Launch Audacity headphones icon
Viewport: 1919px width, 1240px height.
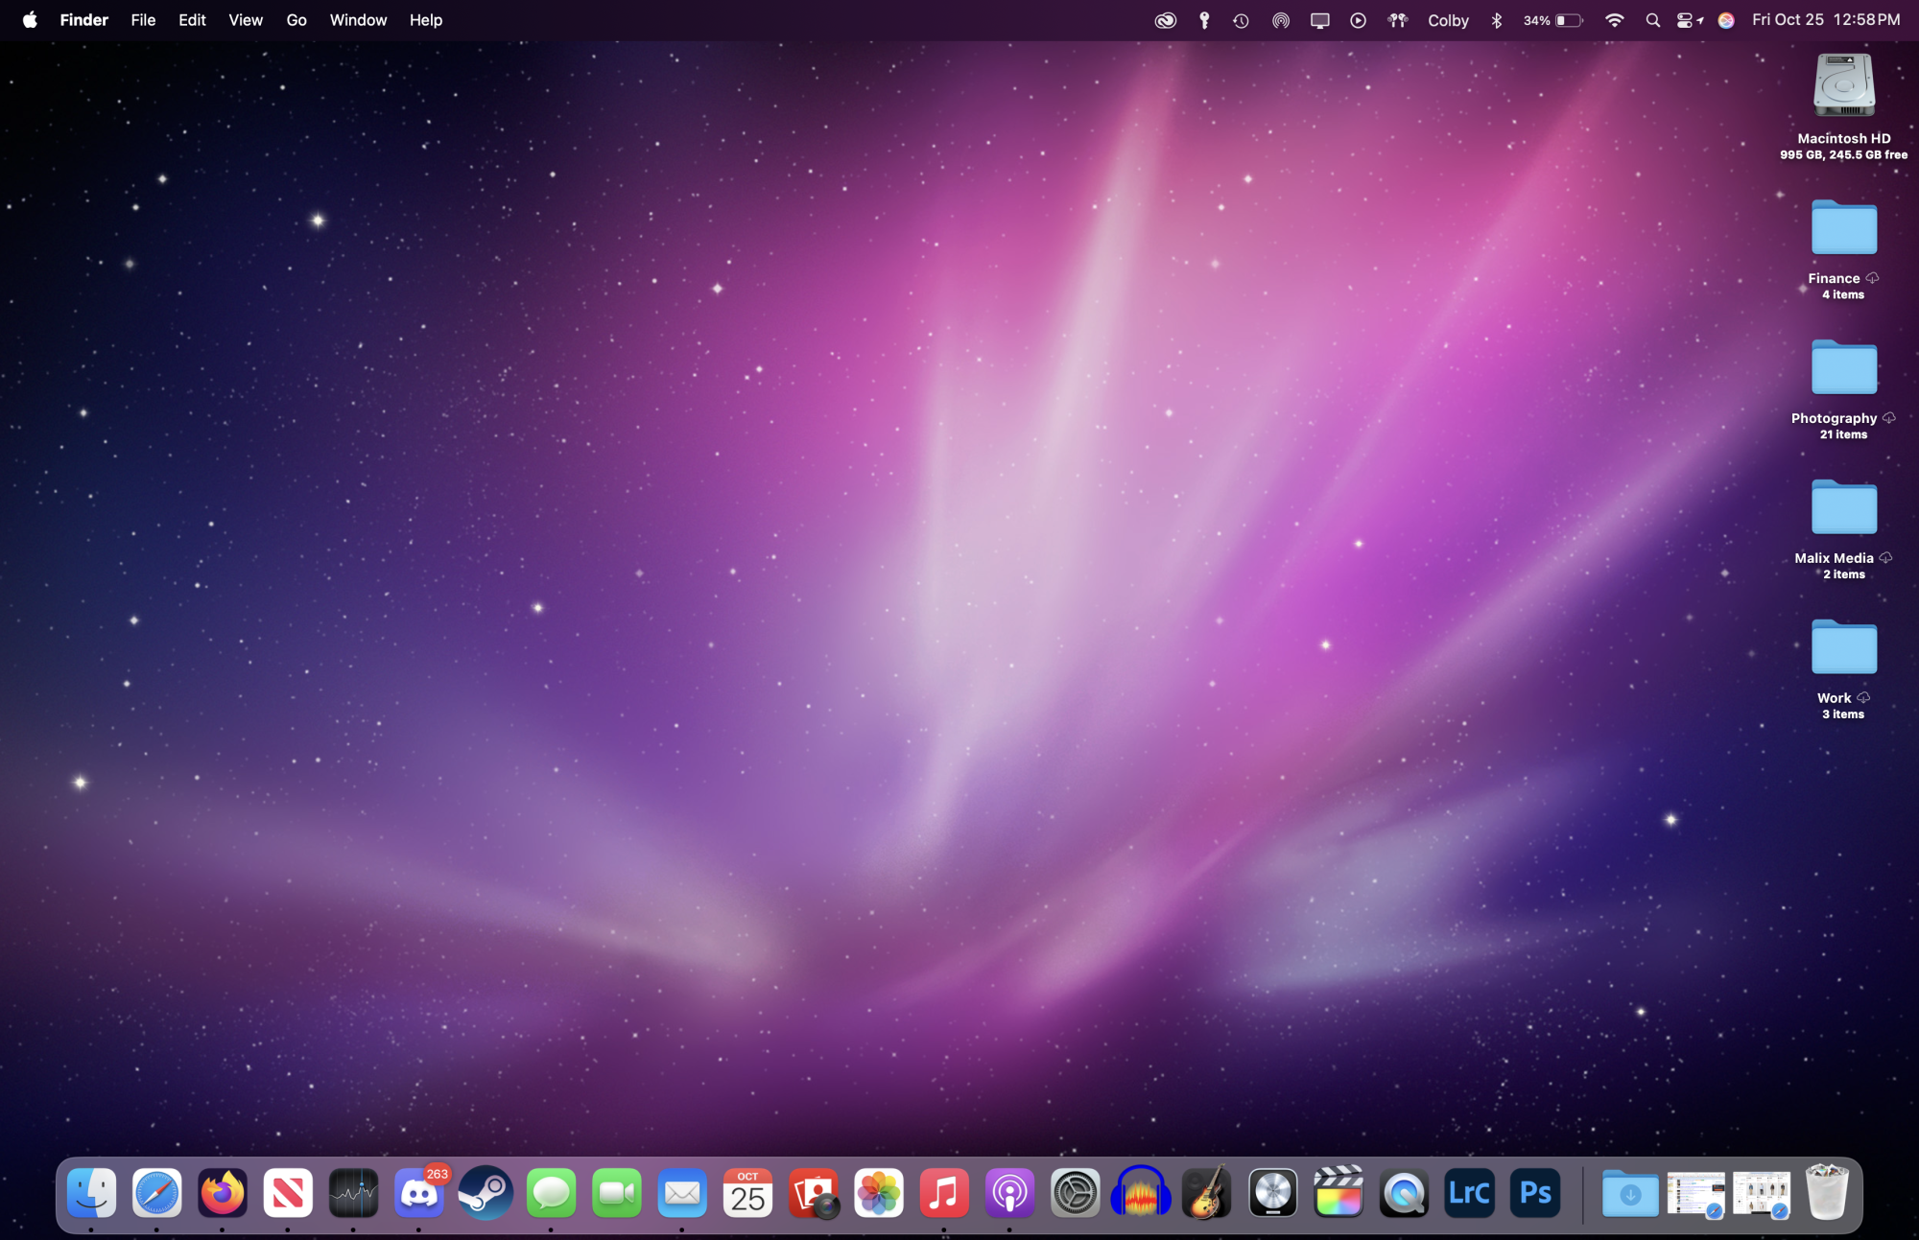[1141, 1194]
